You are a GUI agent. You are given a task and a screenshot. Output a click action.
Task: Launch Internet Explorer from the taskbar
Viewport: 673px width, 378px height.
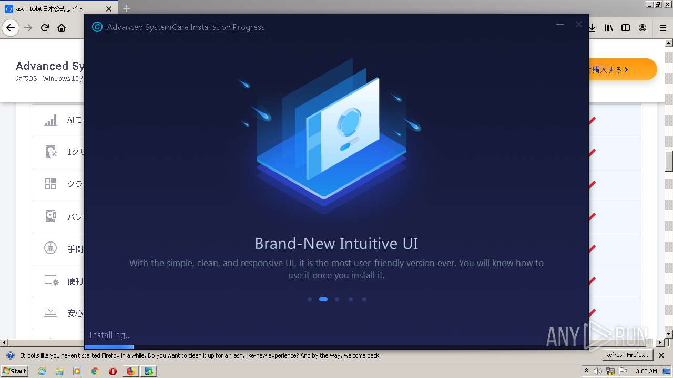click(42, 371)
